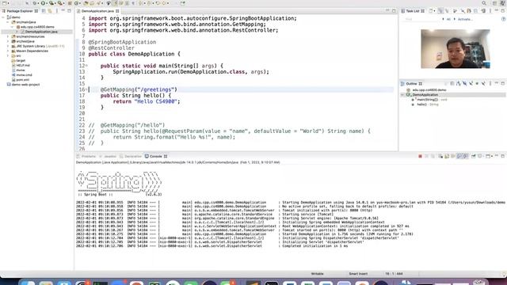The image size is (507, 285).
Task: Select the Task List view tab
Action: (413, 11)
